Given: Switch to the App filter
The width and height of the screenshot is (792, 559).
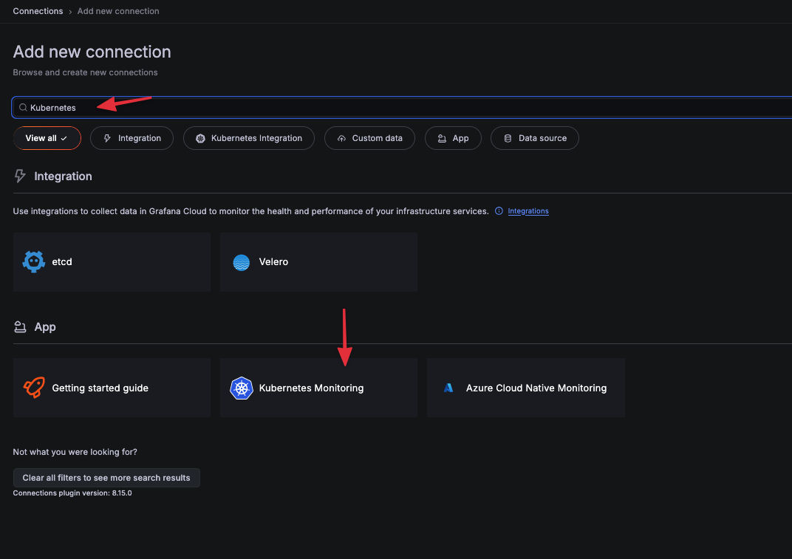Looking at the screenshot, I should (x=452, y=138).
